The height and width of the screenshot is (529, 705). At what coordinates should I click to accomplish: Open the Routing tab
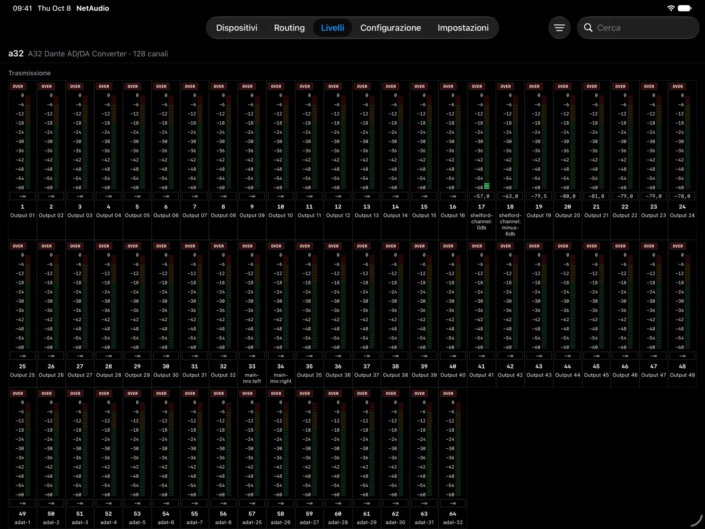point(289,28)
